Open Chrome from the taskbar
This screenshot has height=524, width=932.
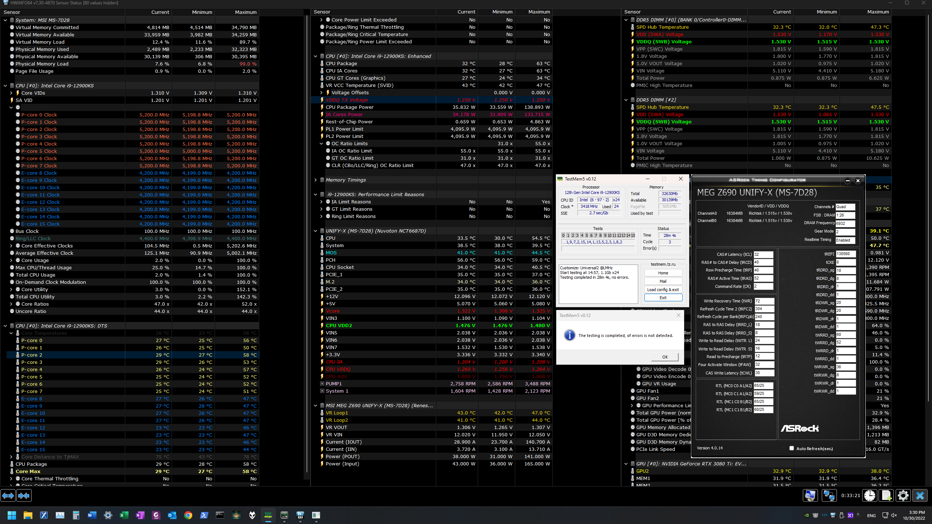click(188, 515)
